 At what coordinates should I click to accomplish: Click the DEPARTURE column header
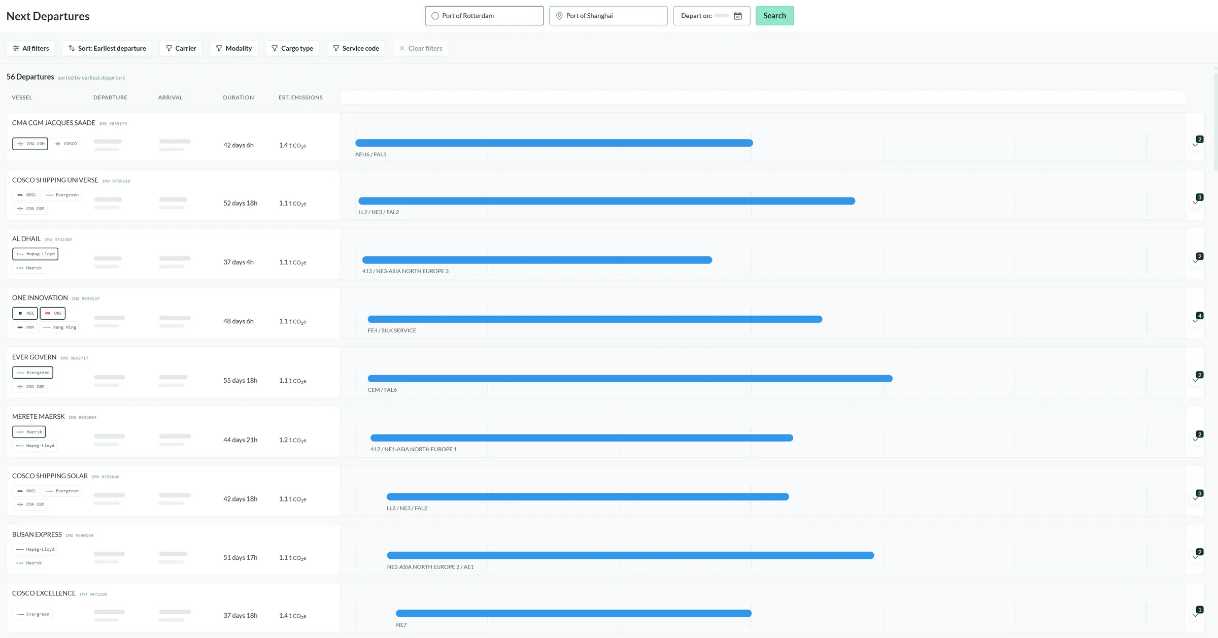pyautogui.click(x=110, y=97)
